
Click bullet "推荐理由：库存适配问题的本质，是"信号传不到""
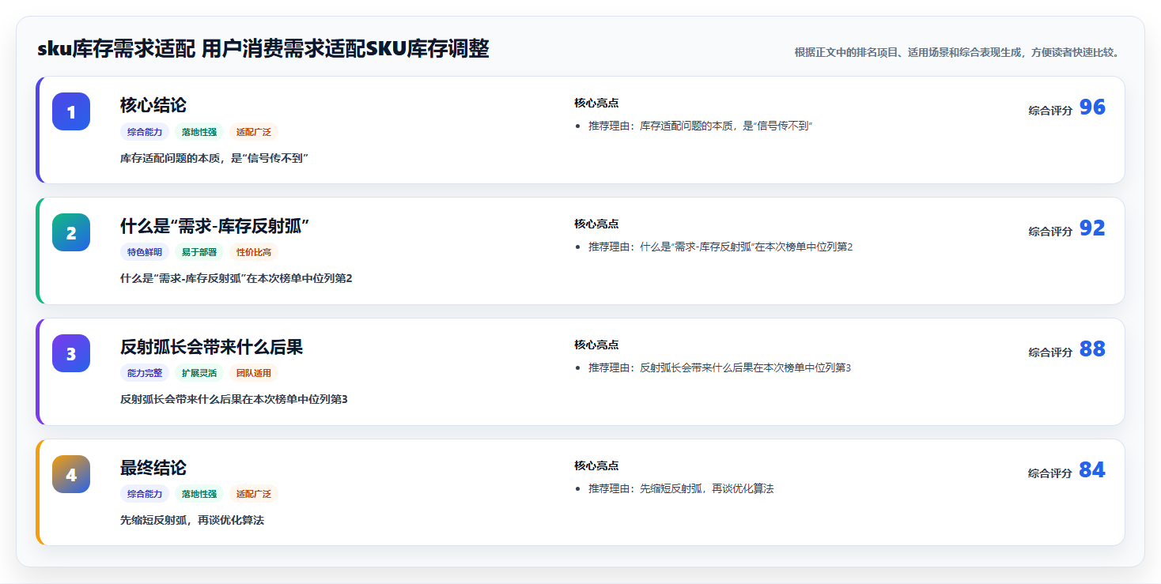tap(701, 126)
